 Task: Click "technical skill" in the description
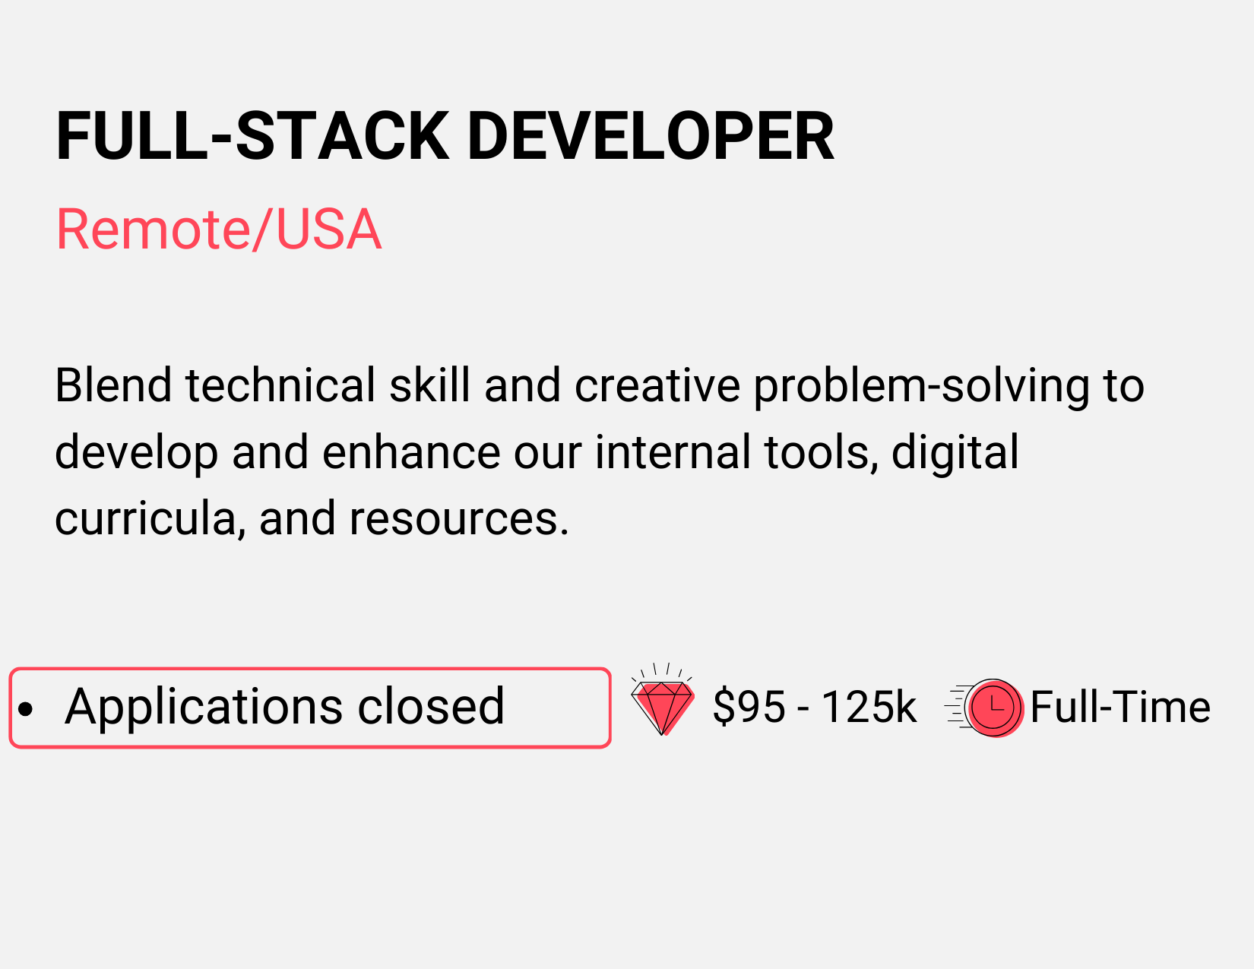pos(328,385)
